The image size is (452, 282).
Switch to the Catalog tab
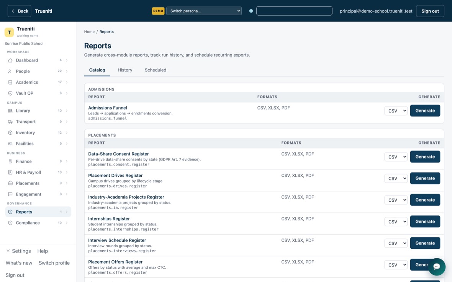(97, 70)
